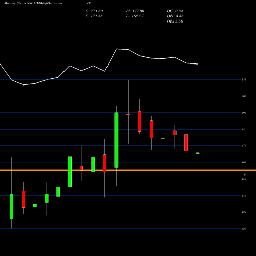256x256 pixels.
Task: Select the close value 'C: 171.88'
Action: tap(94, 16)
